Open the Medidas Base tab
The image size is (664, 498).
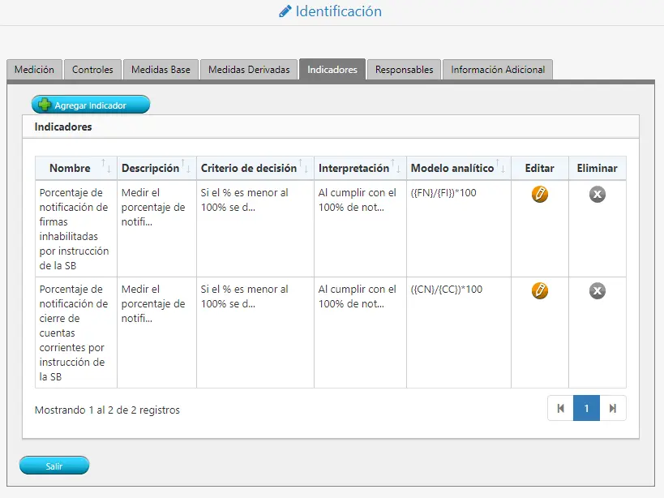tap(161, 70)
